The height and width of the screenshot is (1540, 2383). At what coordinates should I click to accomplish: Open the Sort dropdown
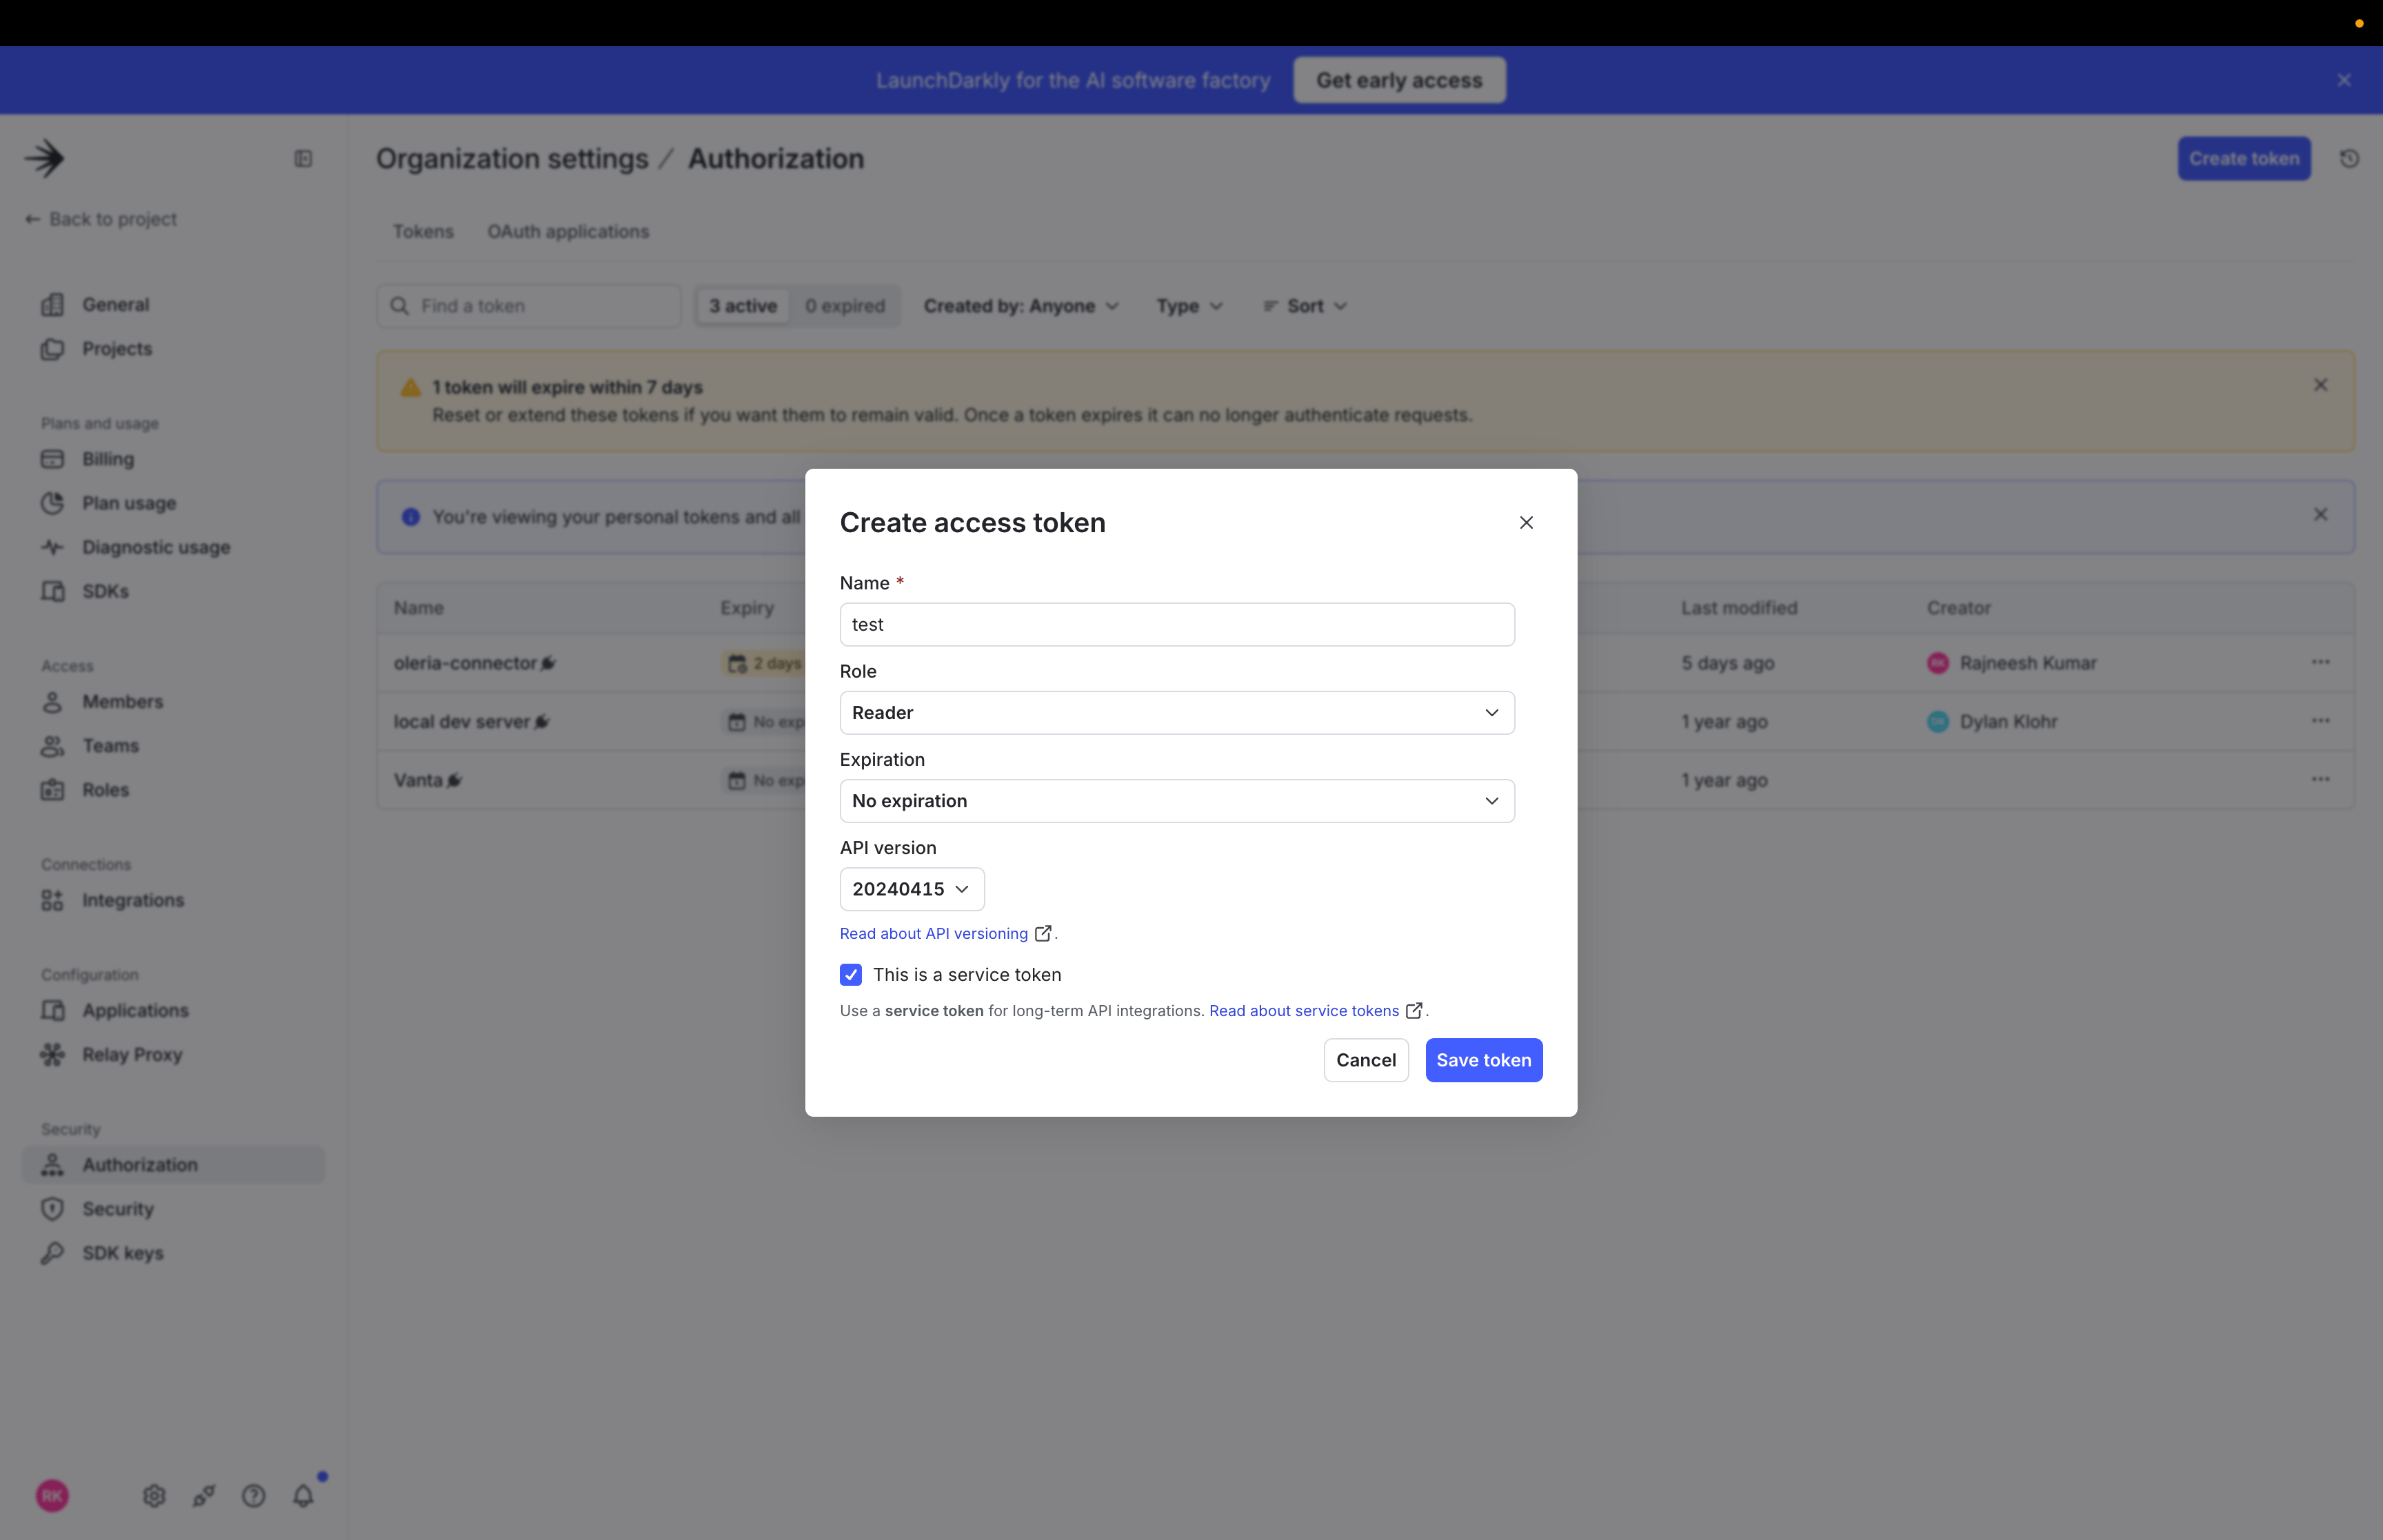click(1305, 306)
